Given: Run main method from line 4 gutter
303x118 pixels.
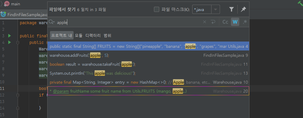Looking at the screenshot, I should 10,42.
